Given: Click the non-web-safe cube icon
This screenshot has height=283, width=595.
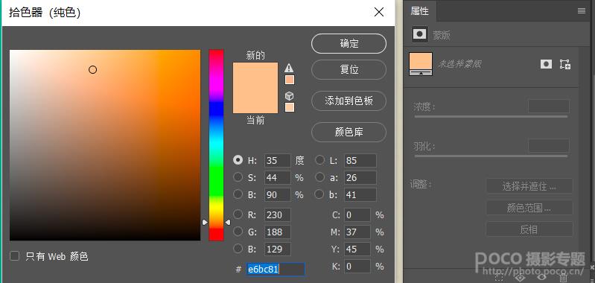Looking at the screenshot, I should 289,96.
